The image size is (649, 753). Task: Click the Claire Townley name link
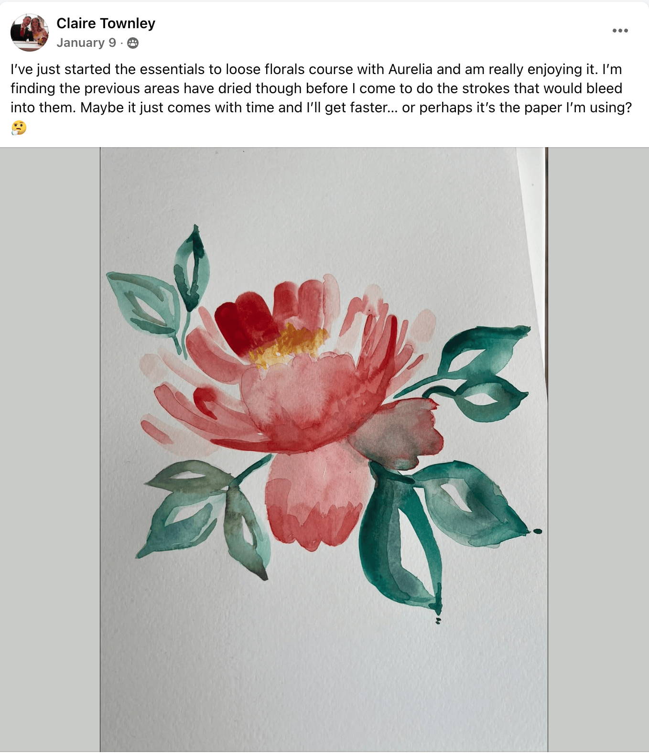click(x=106, y=23)
